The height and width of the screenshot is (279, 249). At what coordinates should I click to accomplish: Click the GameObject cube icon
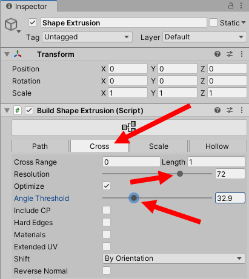click(11, 24)
